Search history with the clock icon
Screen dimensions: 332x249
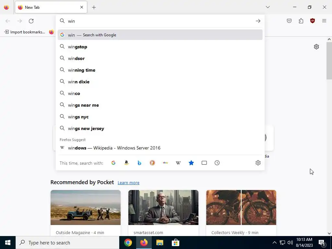click(217, 163)
